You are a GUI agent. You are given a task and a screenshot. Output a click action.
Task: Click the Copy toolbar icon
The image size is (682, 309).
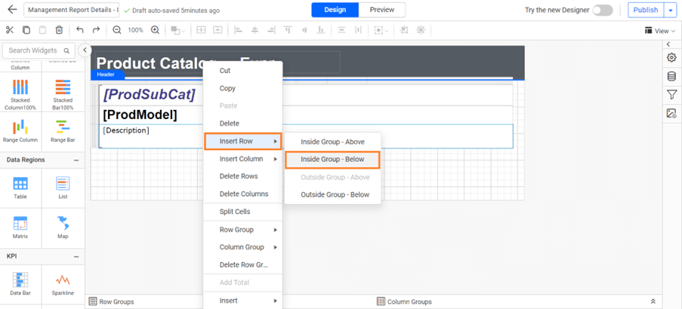pyautogui.click(x=26, y=30)
